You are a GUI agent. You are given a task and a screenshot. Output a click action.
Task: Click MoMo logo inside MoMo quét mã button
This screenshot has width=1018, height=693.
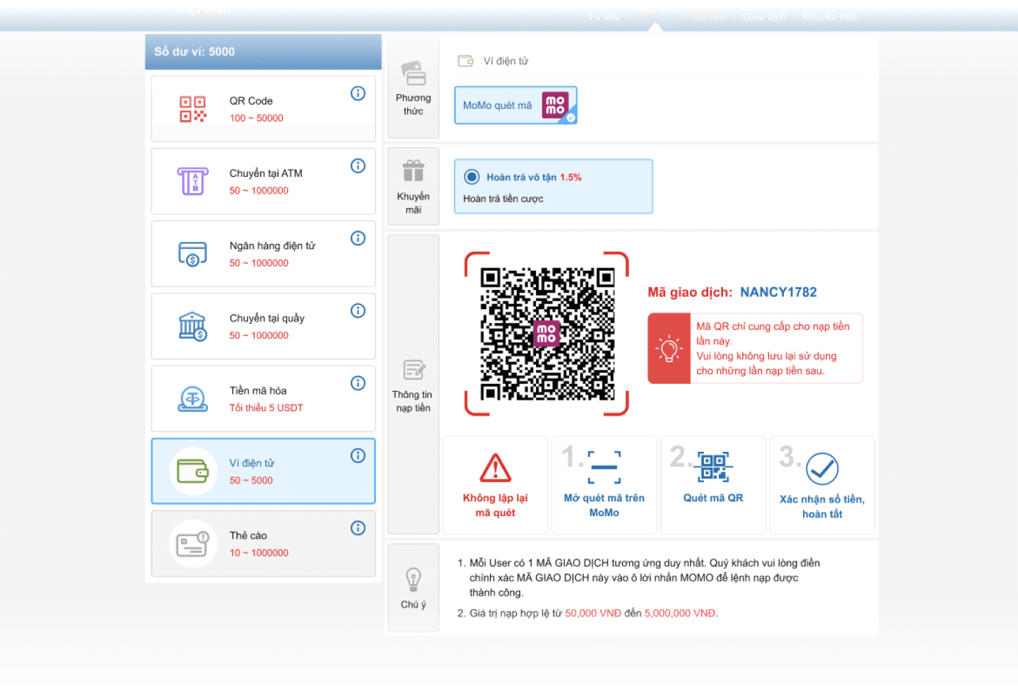point(555,105)
